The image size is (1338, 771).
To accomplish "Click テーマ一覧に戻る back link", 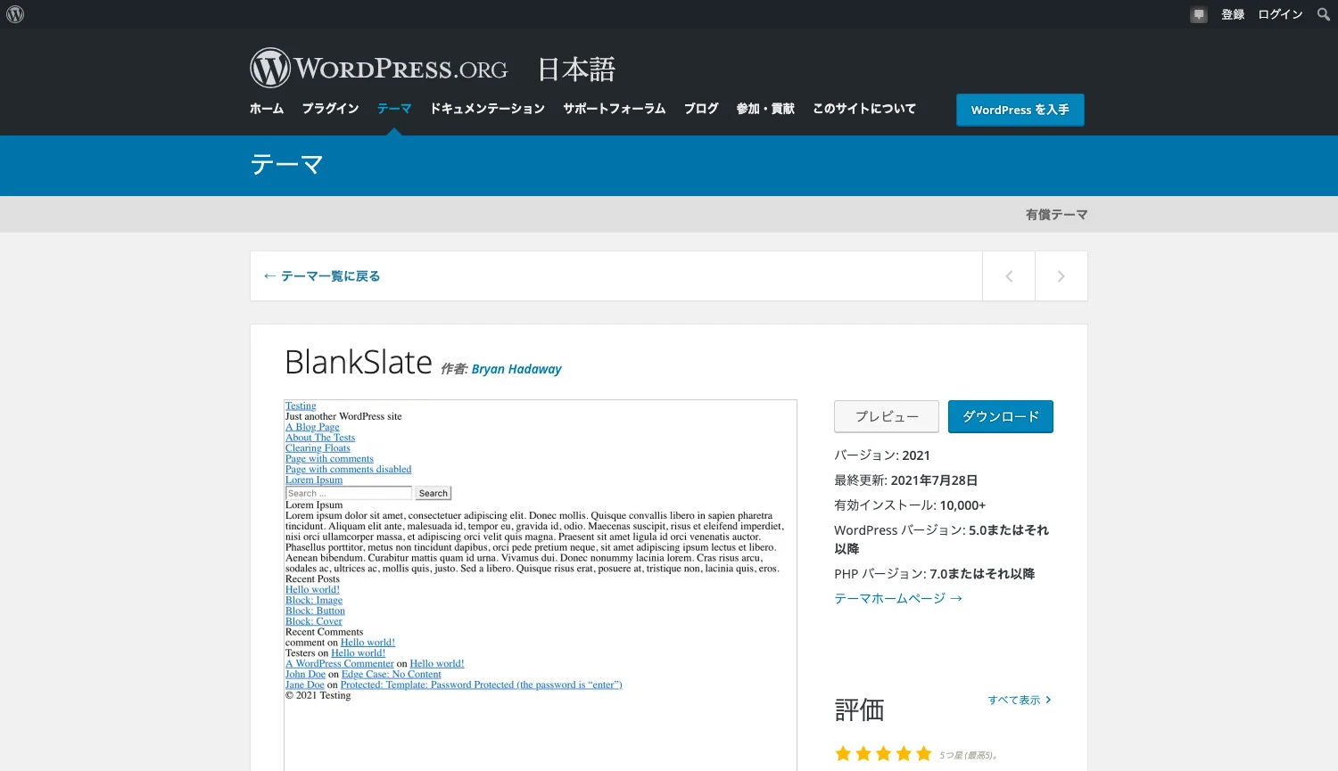I will [322, 276].
